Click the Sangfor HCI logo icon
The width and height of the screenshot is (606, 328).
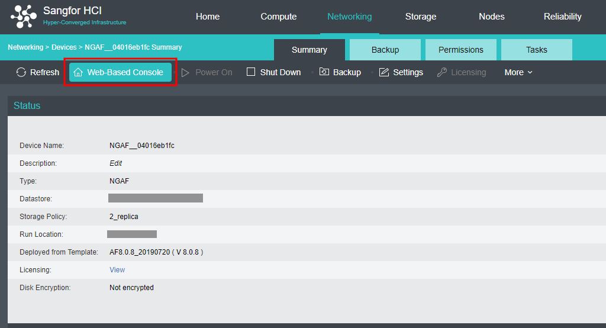pyautogui.click(x=24, y=17)
